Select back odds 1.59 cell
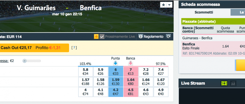 [x=116, y=82]
